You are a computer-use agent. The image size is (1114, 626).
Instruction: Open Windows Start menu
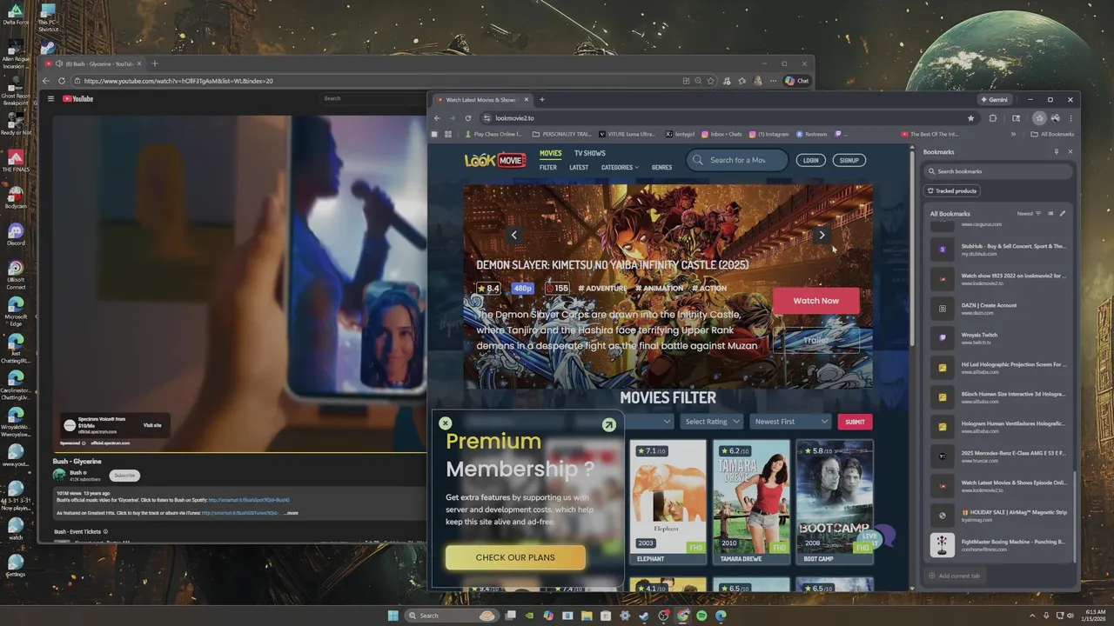393,616
